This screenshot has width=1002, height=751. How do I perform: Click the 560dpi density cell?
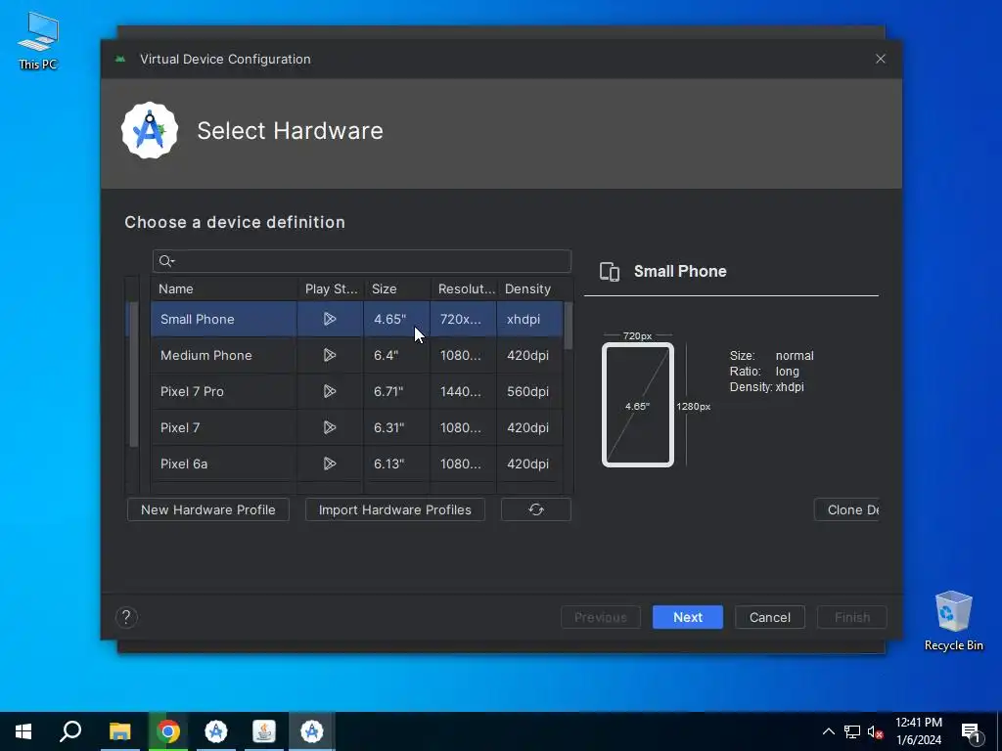click(527, 391)
